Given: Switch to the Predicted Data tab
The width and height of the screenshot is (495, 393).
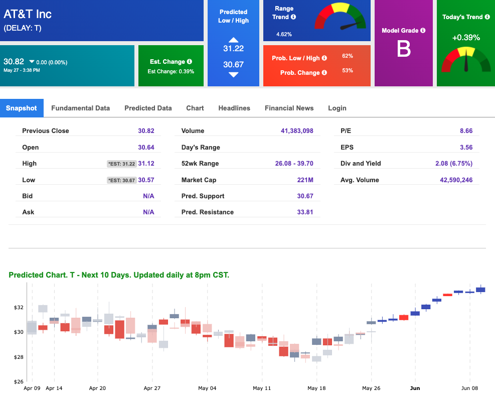Looking at the screenshot, I should point(148,108).
